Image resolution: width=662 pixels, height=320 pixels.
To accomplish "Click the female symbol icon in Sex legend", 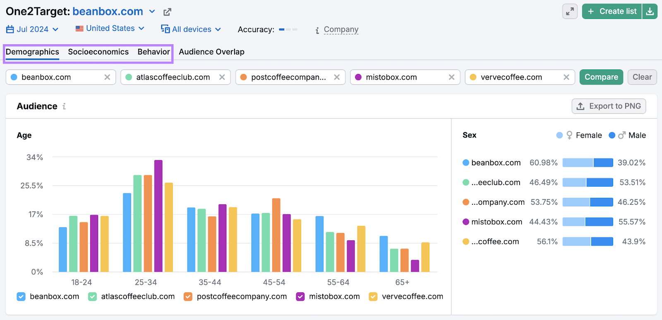I will (569, 135).
